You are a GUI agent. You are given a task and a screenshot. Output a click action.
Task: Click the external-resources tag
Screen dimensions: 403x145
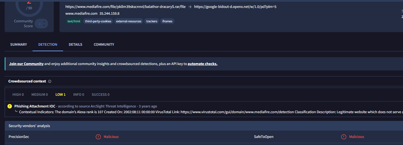point(129,21)
